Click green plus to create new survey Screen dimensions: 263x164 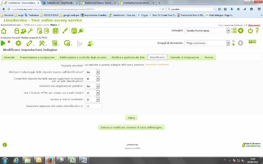pos(240,31)
